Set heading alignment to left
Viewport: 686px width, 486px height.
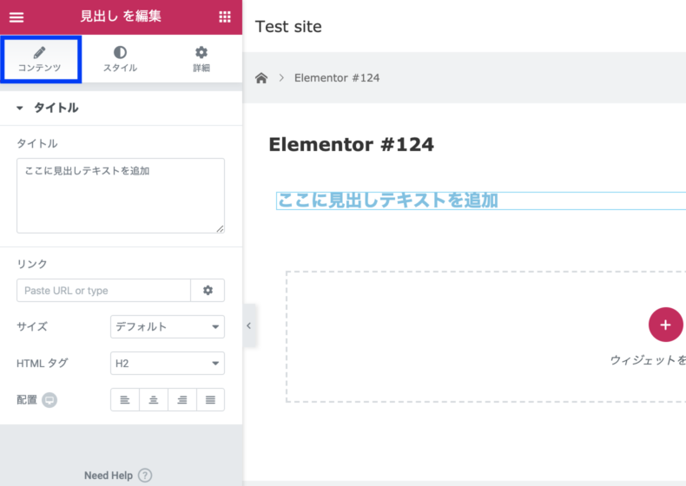click(125, 400)
